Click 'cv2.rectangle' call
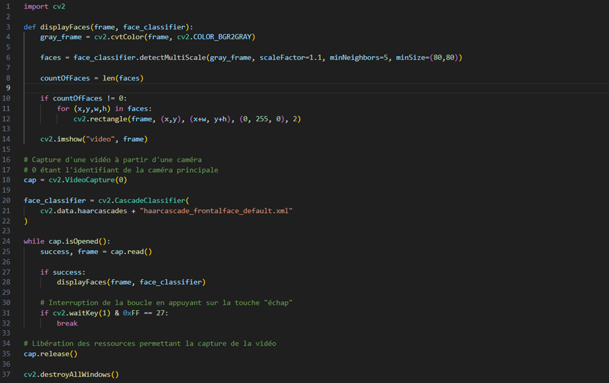The height and width of the screenshot is (383, 609). click(x=100, y=119)
